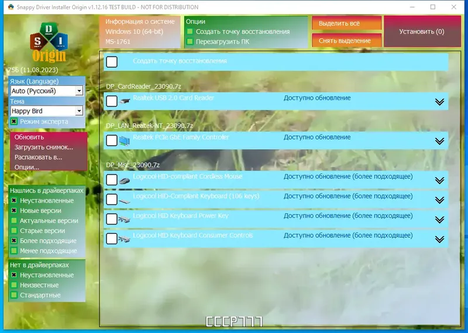
Task: Click 'Доступно обновление' status for Realtek PCIe GbE
Action: point(317,137)
